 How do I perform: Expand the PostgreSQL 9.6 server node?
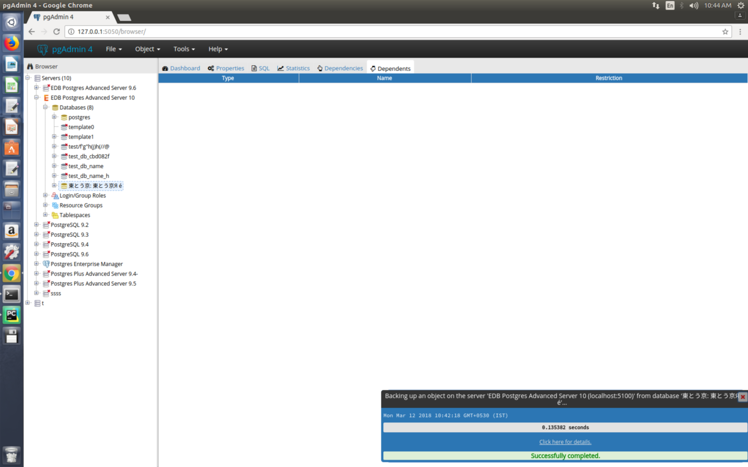point(36,254)
